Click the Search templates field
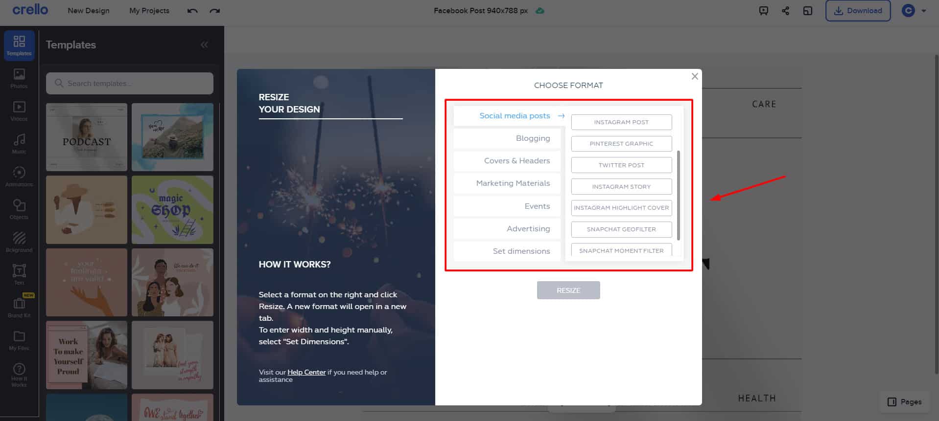 click(130, 84)
